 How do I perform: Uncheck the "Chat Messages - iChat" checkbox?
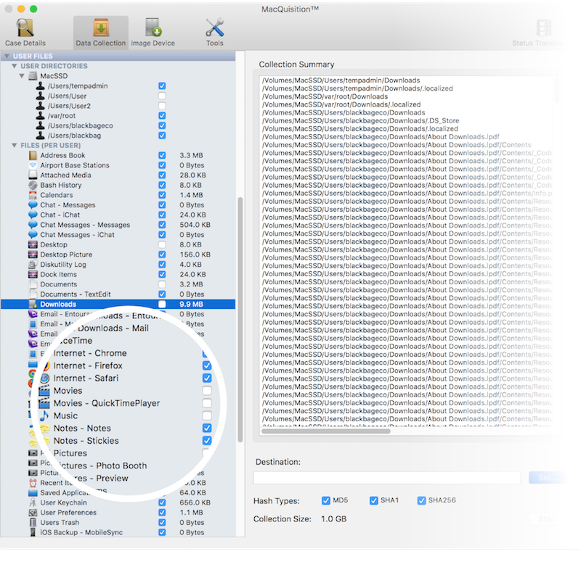pyautogui.click(x=162, y=235)
